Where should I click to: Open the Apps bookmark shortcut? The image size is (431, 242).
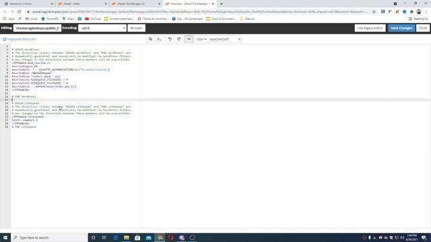9,19
